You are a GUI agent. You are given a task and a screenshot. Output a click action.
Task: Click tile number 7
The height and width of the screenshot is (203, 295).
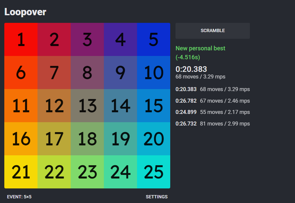pos(54,73)
